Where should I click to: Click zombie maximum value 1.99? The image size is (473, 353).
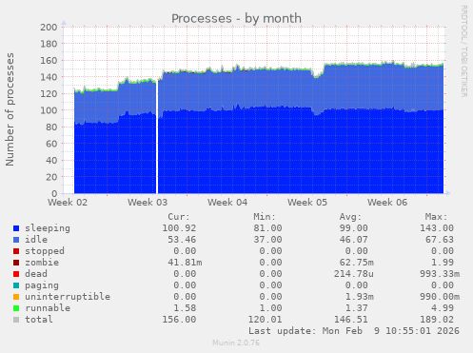pos(443,263)
